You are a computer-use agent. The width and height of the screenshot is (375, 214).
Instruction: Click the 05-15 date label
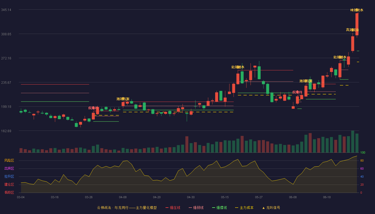tap(225, 197)
